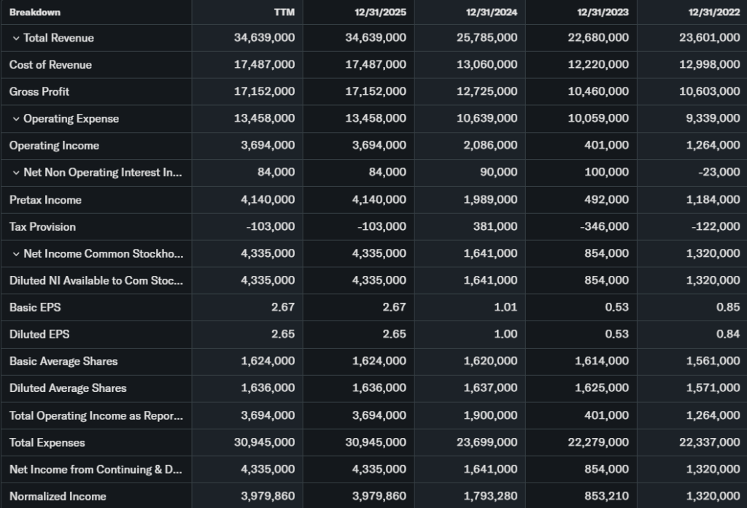
Task: Select the Cost of Revenue row label
Action: [x=50, y=65]
